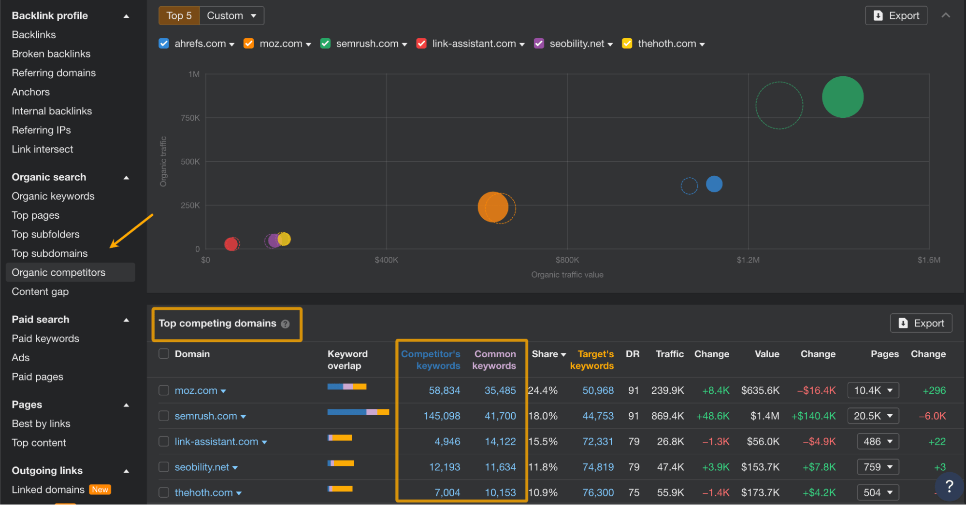Uncheck the ahrefs.com filter checkbox above the chart

[163, 43]
